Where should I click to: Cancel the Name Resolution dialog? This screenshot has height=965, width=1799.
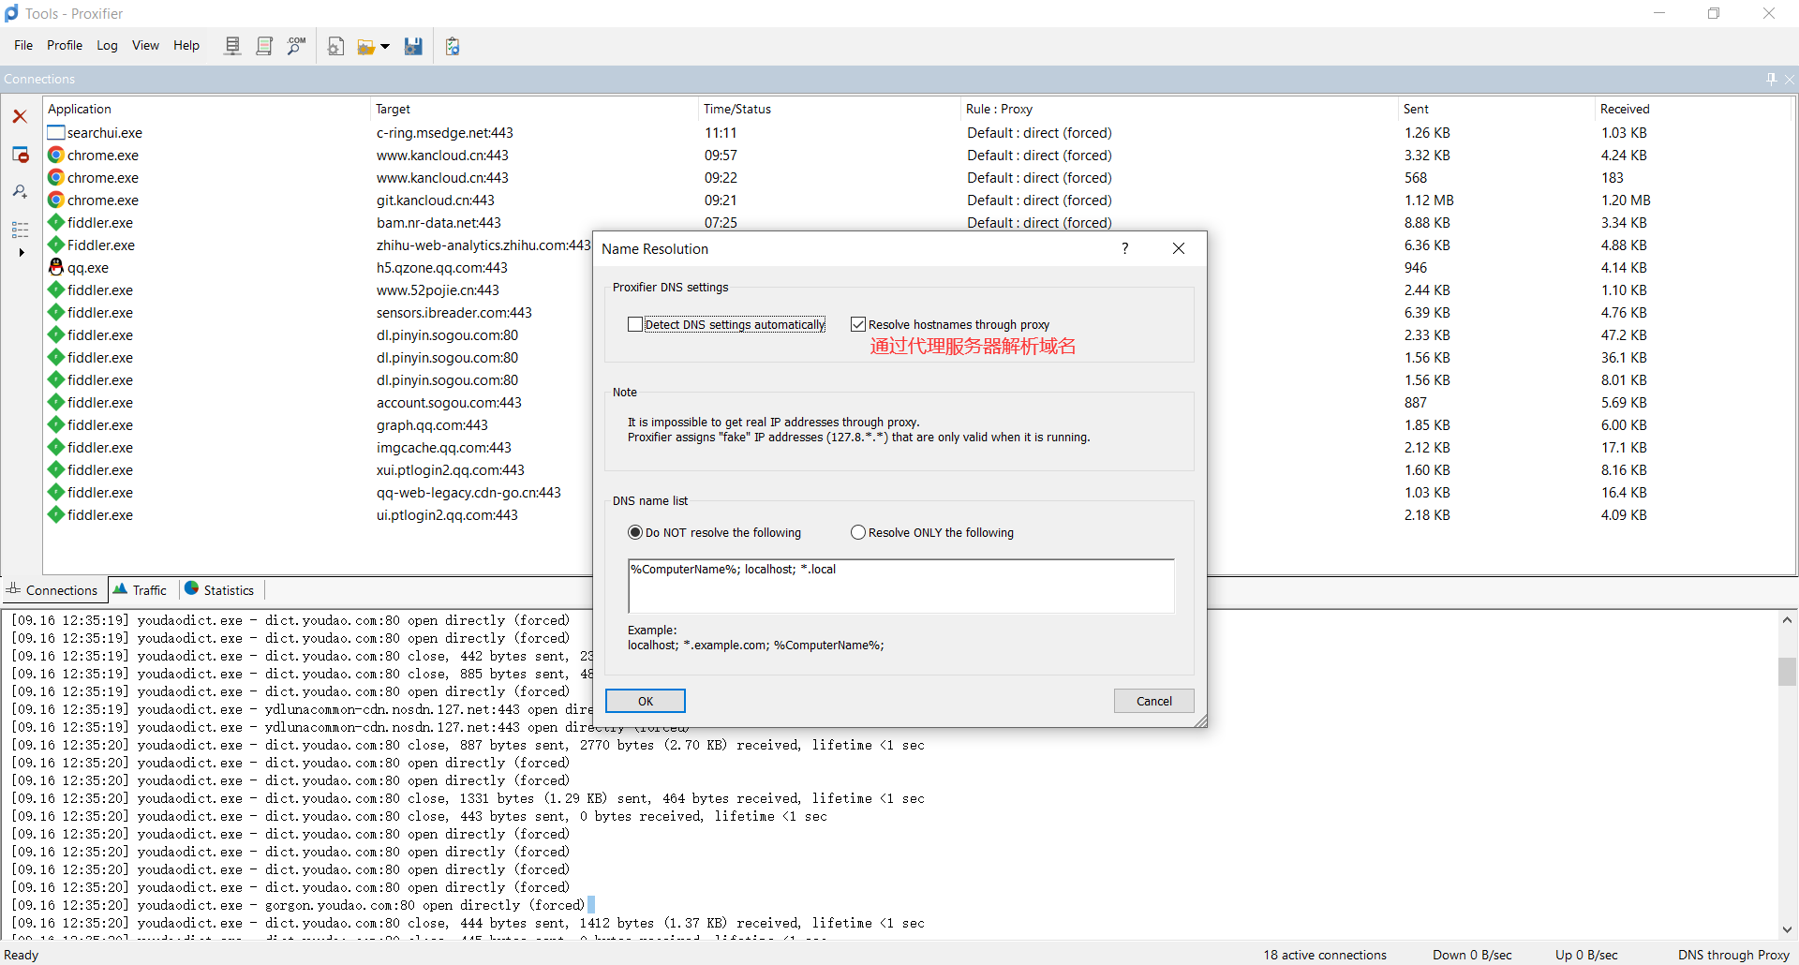[1154, 701]
